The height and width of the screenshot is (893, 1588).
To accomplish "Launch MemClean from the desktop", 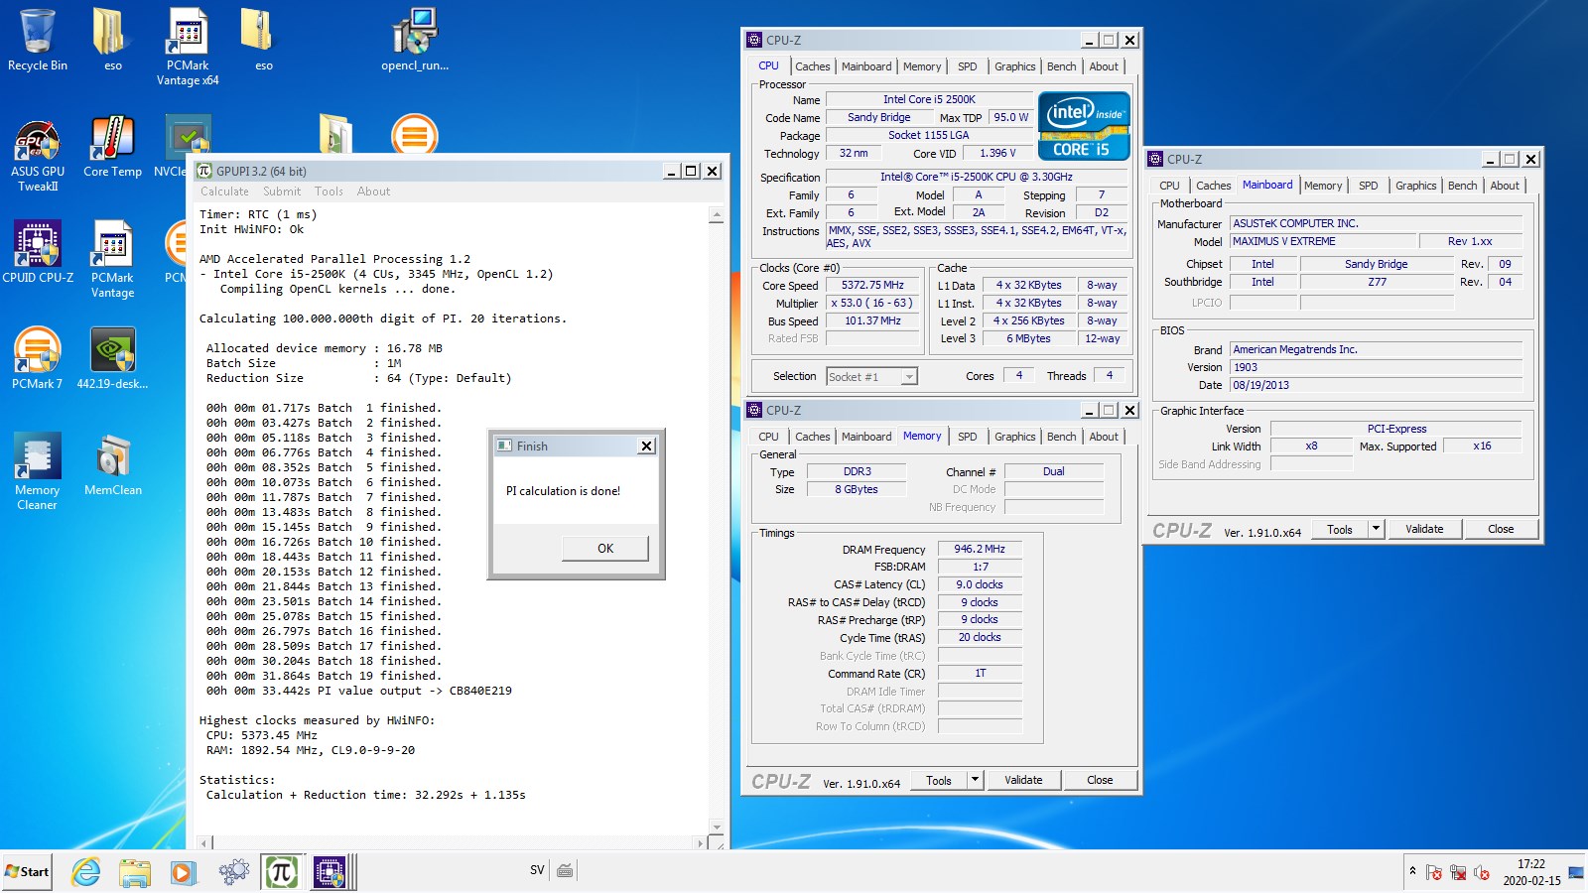I will point(112,464).
